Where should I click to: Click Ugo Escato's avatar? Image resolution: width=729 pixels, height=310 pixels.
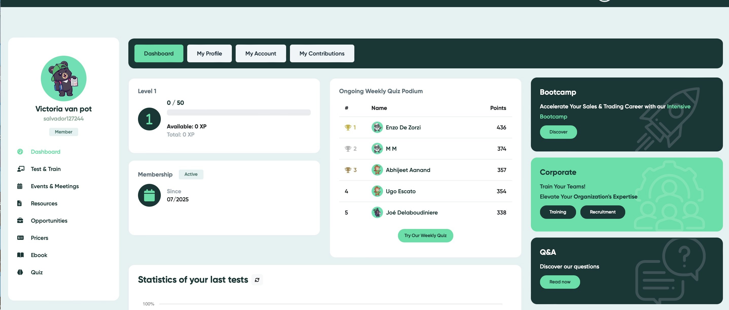[377, 191]
